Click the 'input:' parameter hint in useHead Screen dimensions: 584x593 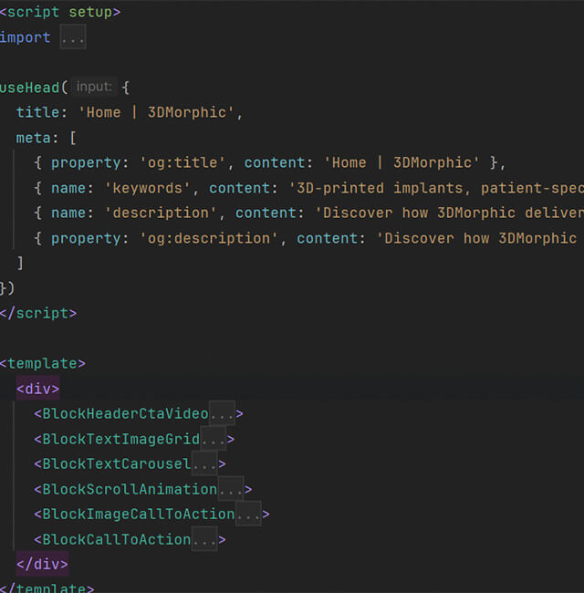pyautogui.click(x=94, y=87)
